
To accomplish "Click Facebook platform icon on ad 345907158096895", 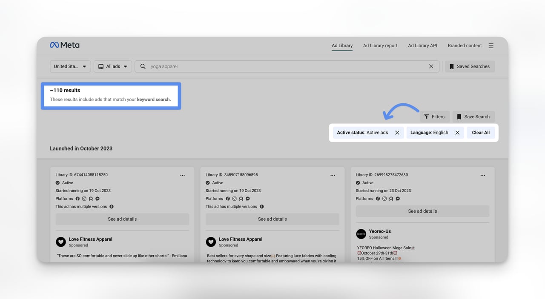I will [228, 199].
